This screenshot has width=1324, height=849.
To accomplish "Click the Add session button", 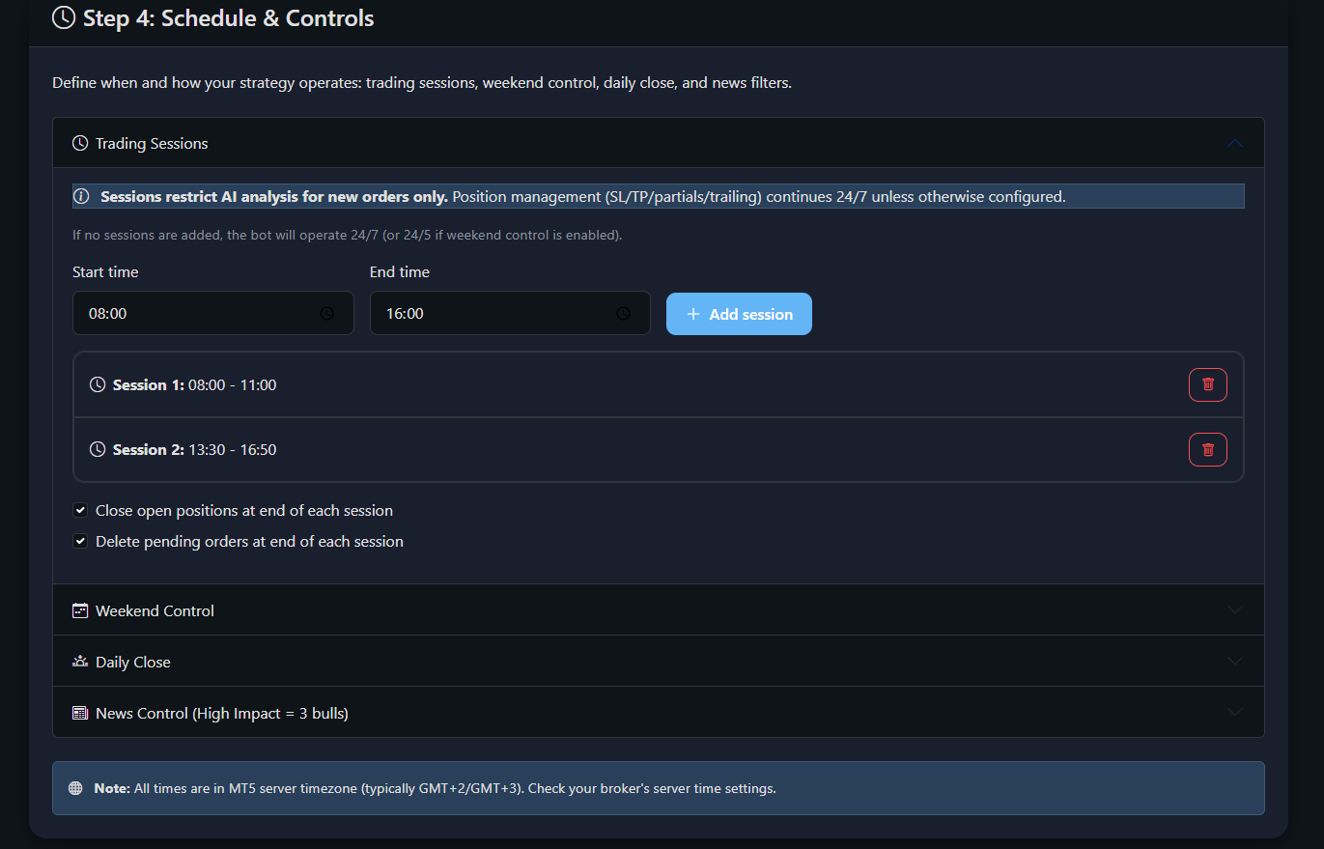I will click(739, 314).
